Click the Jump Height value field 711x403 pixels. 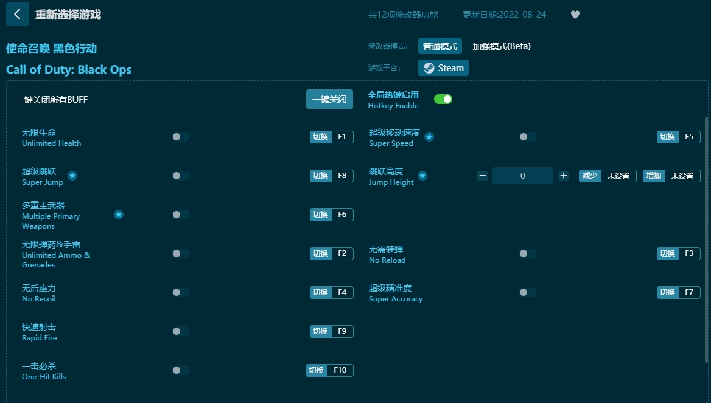click(x=523, y=176)
